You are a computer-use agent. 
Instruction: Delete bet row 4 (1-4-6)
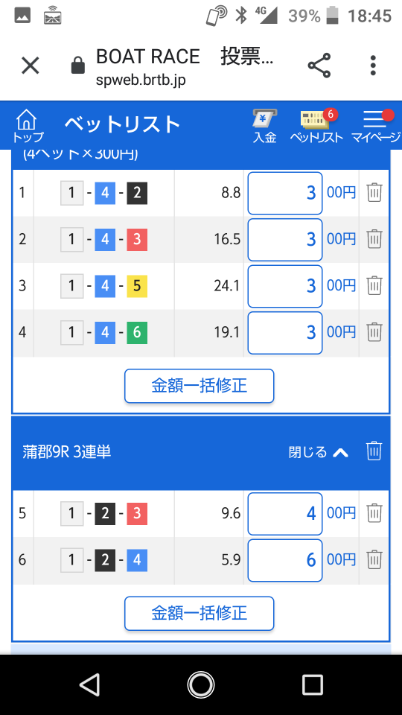[x=374, y=332]
